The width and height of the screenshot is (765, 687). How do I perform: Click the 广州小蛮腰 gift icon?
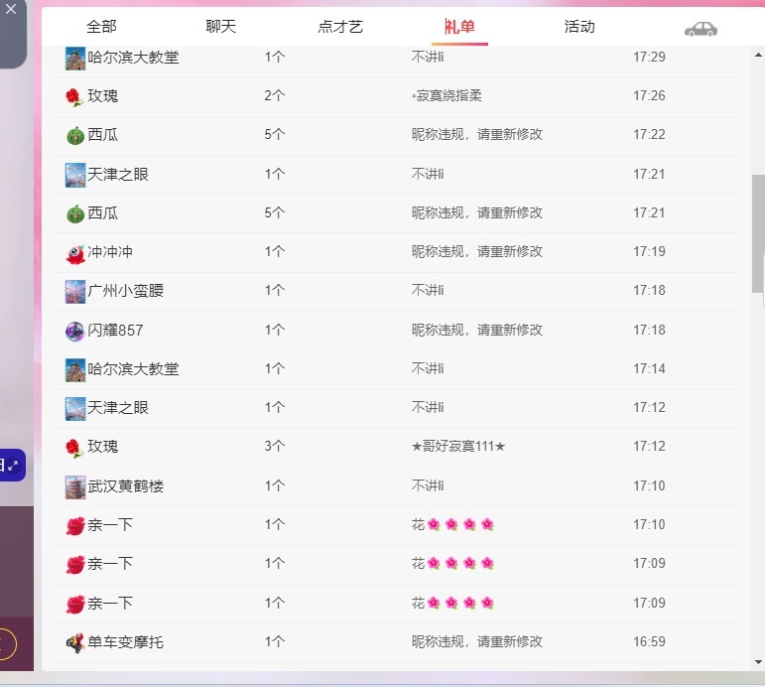pyautogui.click(x=75, y=291)
